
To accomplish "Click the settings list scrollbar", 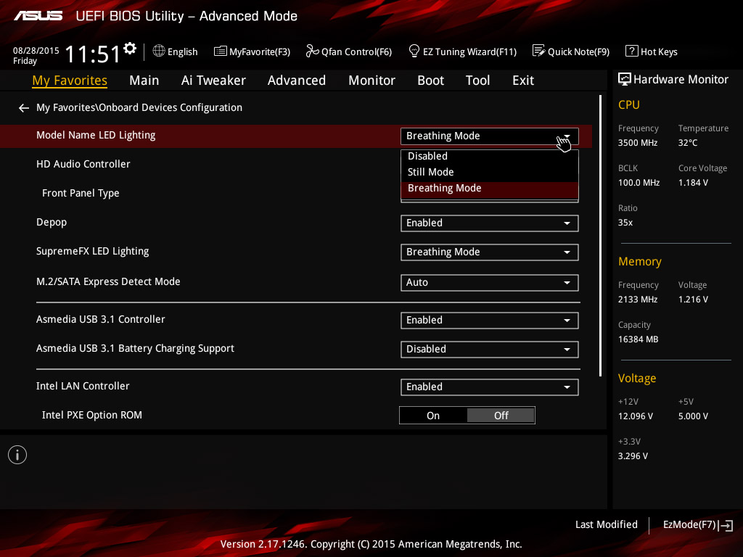I will point(600,236).
